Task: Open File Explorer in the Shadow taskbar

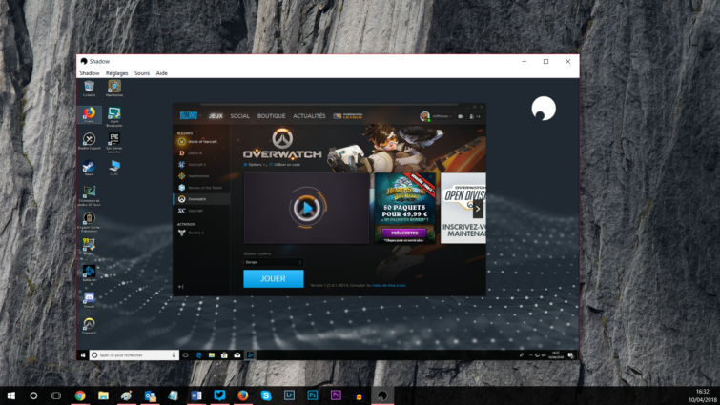Action: tap(212, 355)
